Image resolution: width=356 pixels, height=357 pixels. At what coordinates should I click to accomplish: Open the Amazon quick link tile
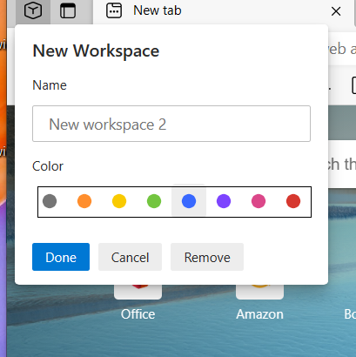259,302
